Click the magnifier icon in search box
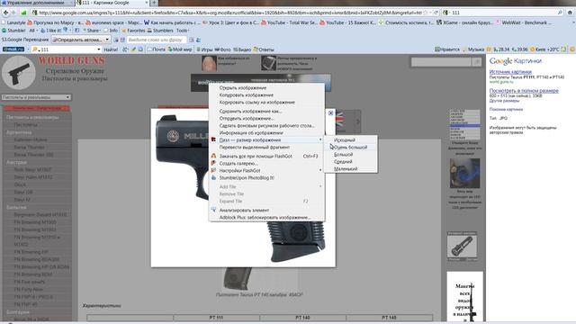This screenshot has width=576, height=324. click(560, 13)
